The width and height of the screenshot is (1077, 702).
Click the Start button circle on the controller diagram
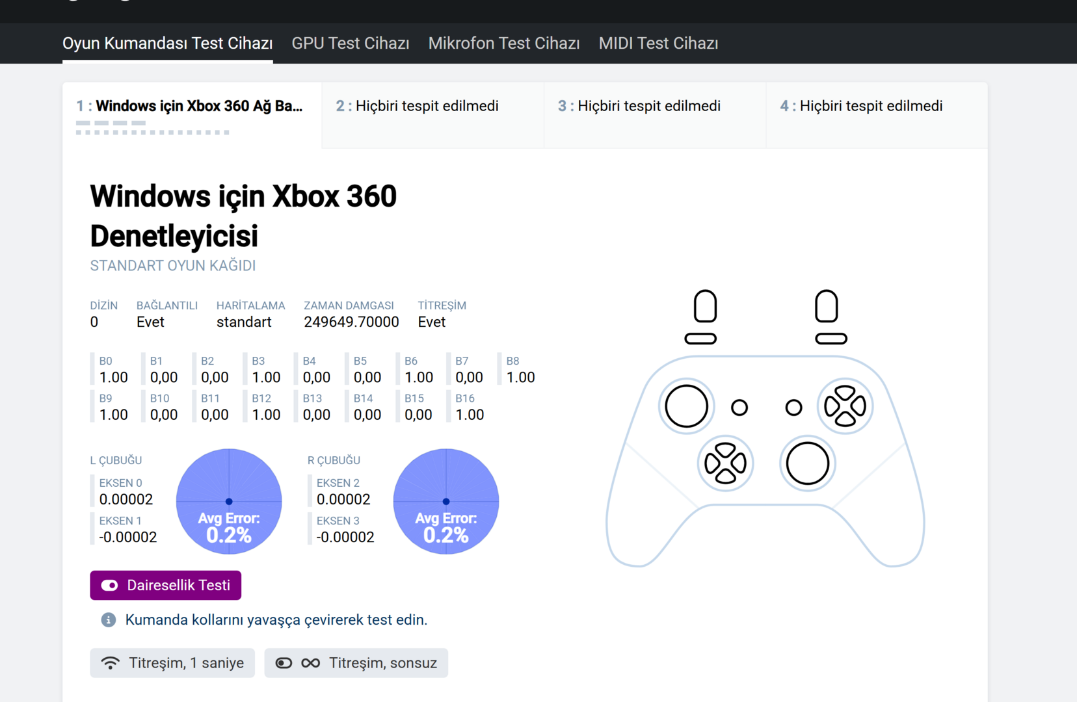click(x=793, y=408)
